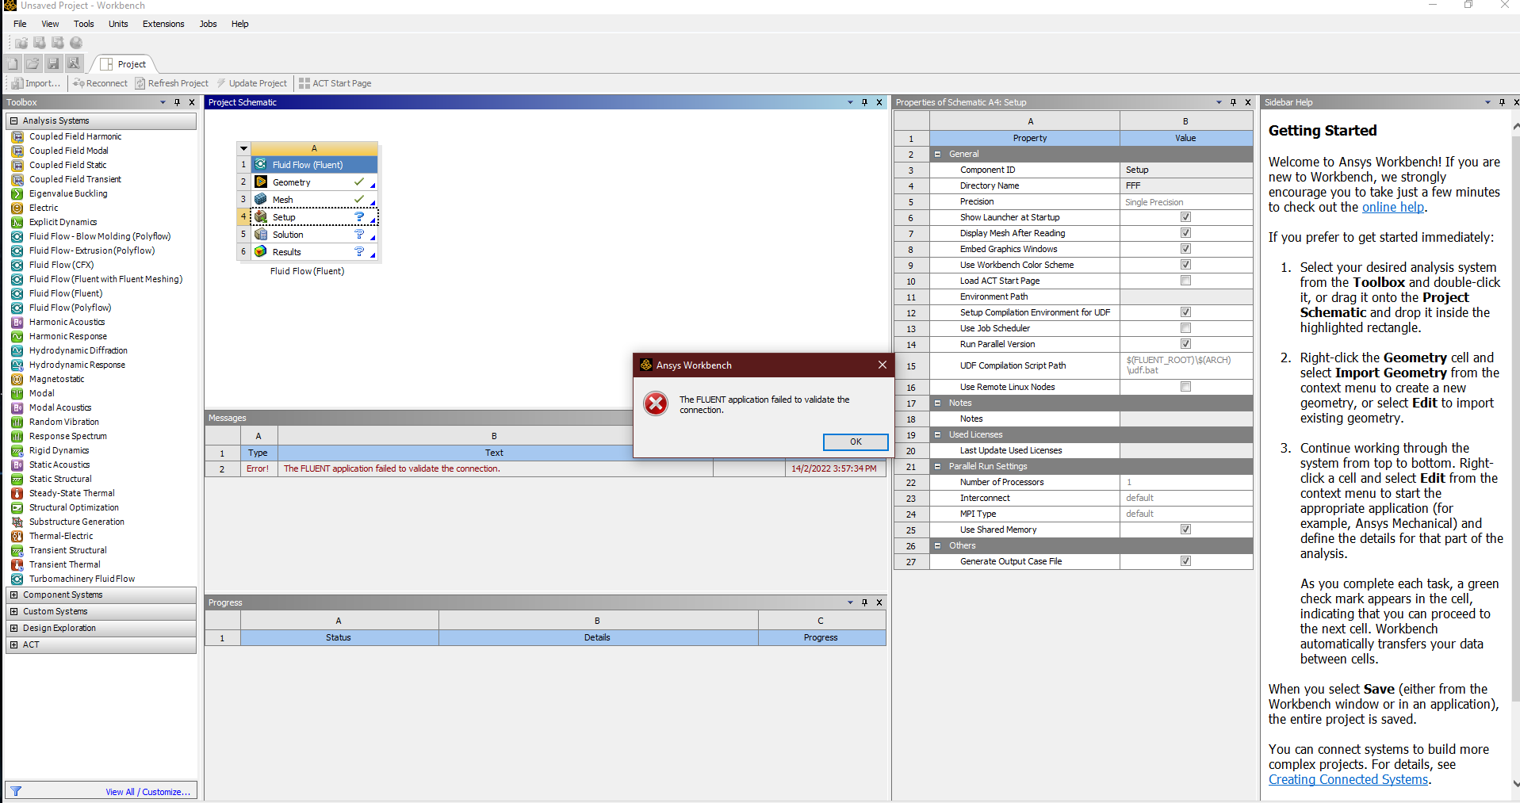1520x803 pixels.
Task: Click the Fluid Flow (Fluent) toolbox icon
Action: (17, 293)
